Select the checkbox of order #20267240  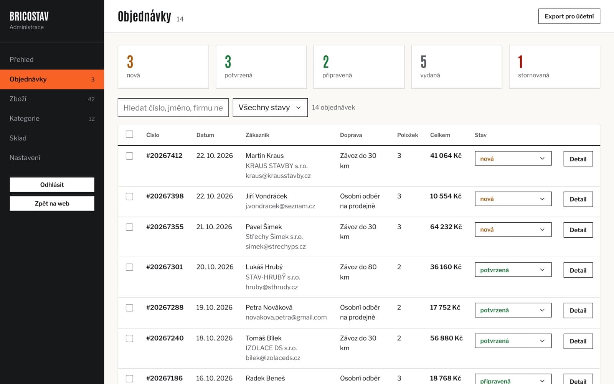129,338
